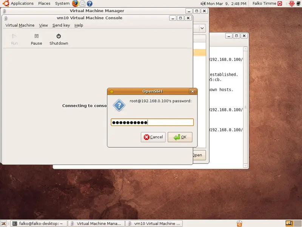This screenshot has height=227, width=302.
Task: Launch Firefox from the top panel
Action: [75, 3]
